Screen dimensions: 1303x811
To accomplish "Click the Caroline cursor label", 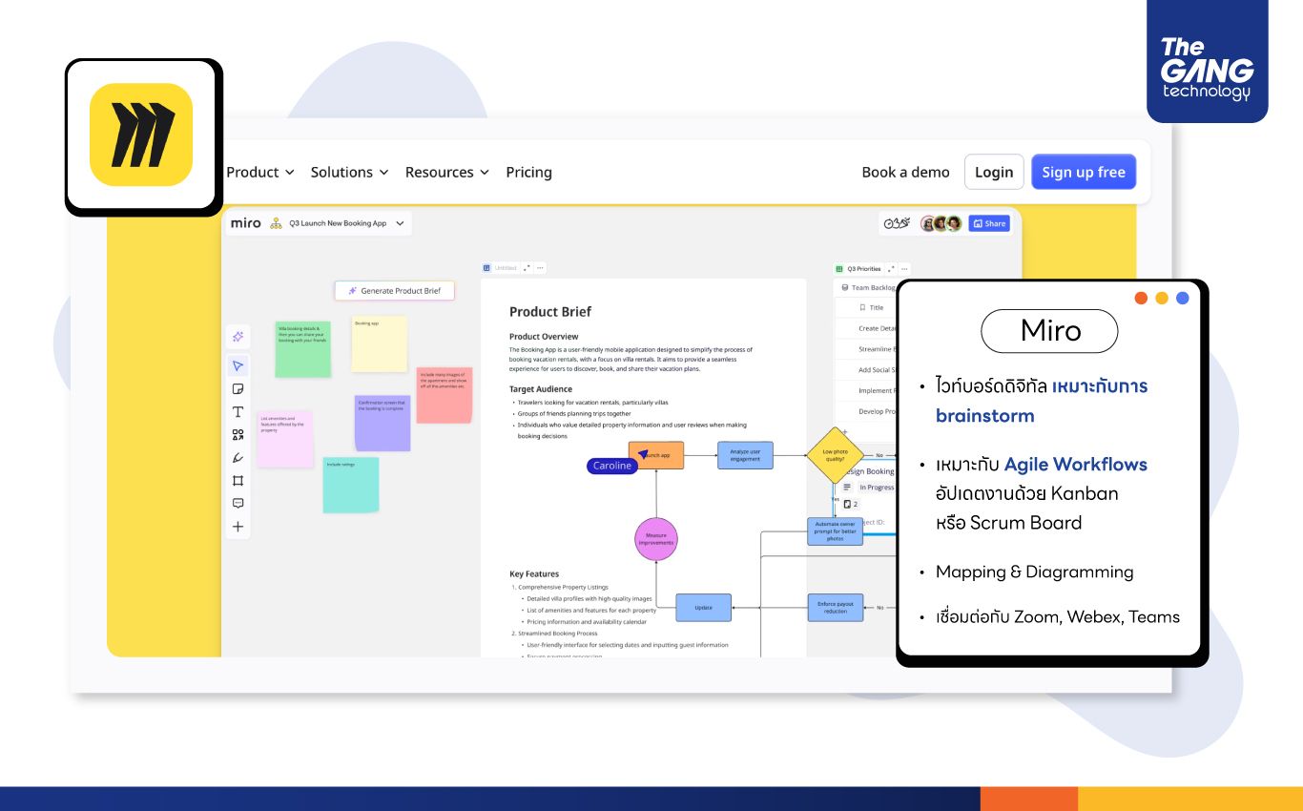I will (x=612, y=466).
